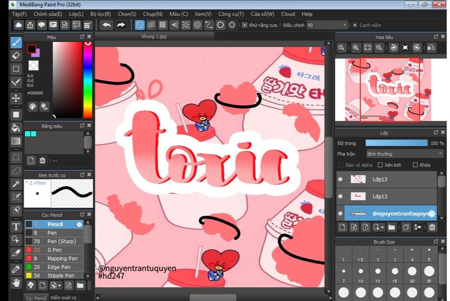Select the Stipple Pen brush
Screen dimensions: 450x301
click(54, 276)
